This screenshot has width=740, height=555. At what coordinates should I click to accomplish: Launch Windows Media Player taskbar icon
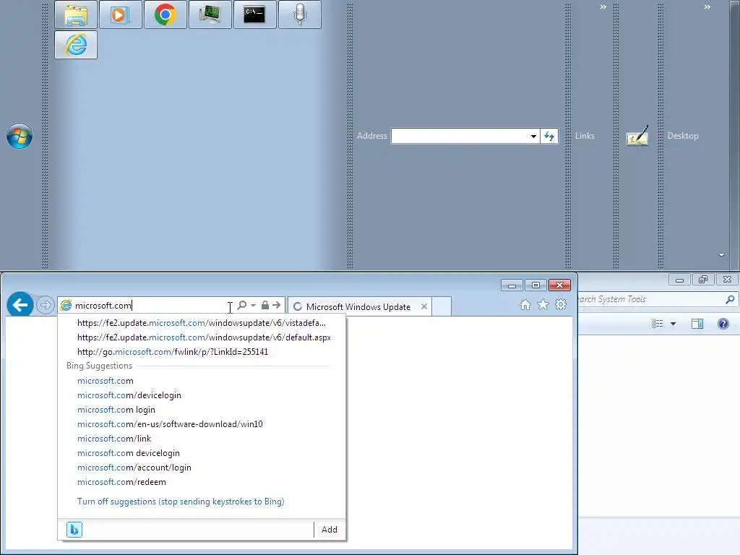coord(121,14)
